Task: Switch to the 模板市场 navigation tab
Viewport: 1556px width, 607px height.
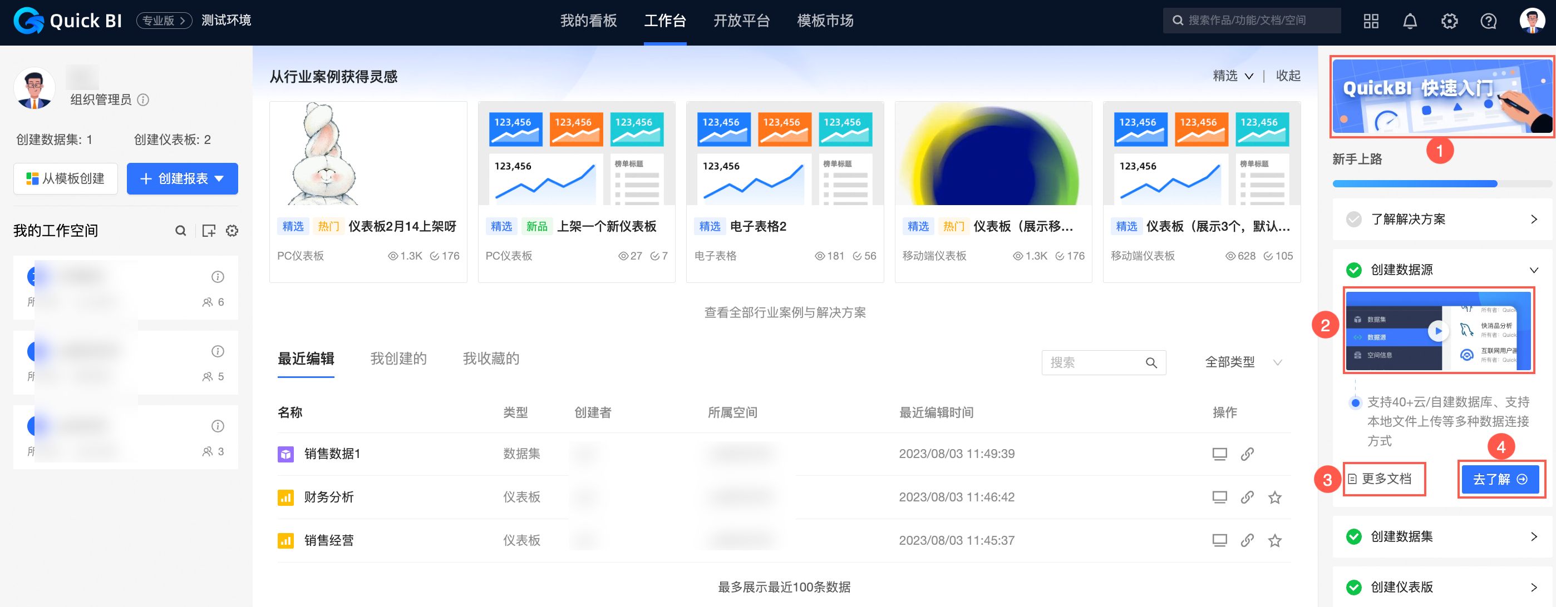Action: (825, 21)
